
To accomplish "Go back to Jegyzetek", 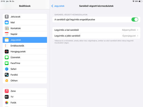I will pos(58,6).
